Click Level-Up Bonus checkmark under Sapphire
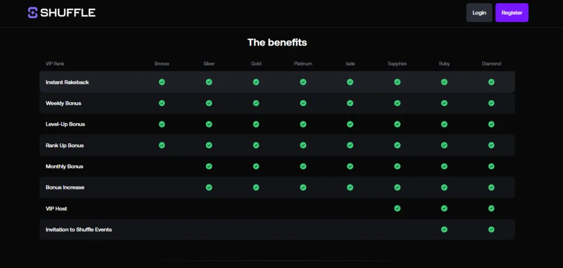 click(x=397, y=124)
